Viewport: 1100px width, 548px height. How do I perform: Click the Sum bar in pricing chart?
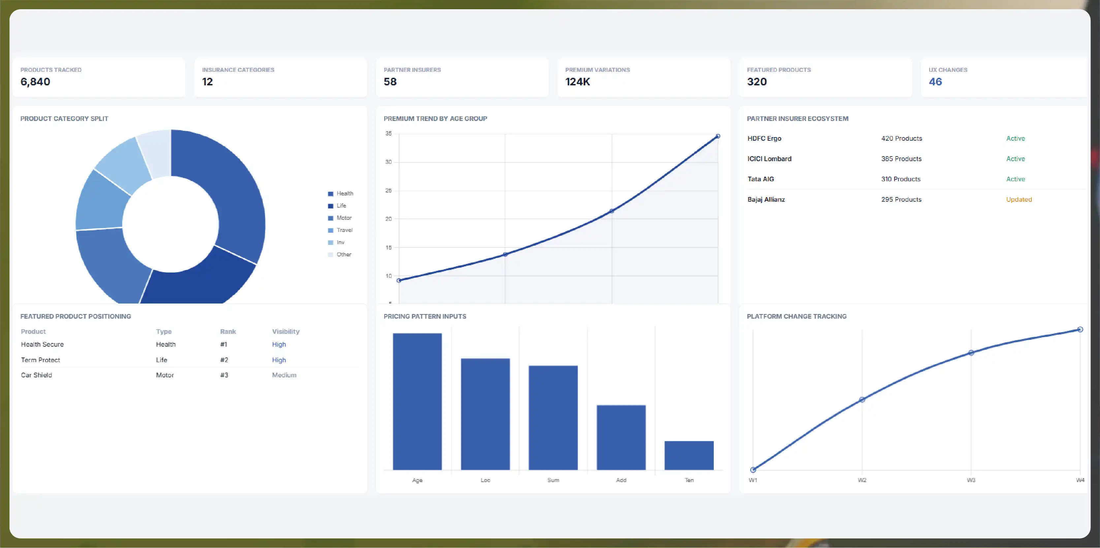[x=553, y=418]
